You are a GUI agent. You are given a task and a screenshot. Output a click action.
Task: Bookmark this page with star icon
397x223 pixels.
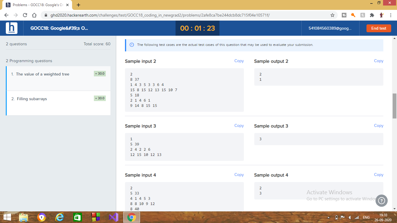[332, 15]
